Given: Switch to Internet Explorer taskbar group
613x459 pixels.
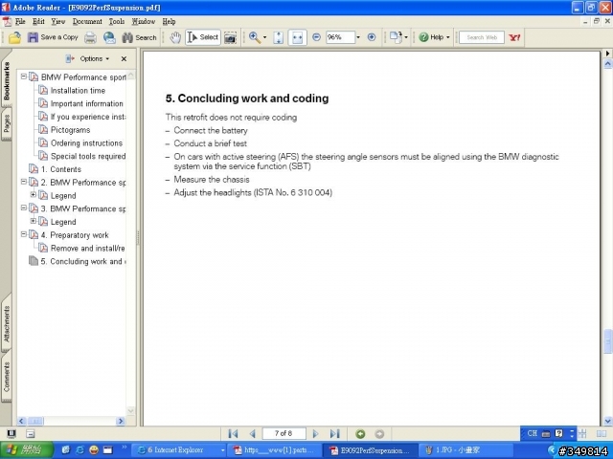Looking at the screenshot, I should [178, 450].
